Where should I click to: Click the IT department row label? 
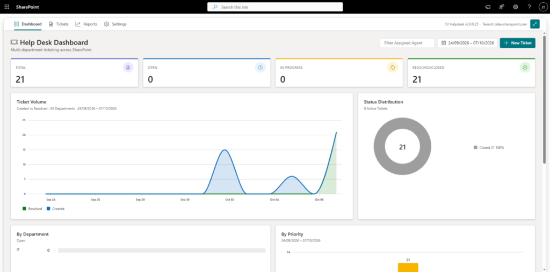18,250
